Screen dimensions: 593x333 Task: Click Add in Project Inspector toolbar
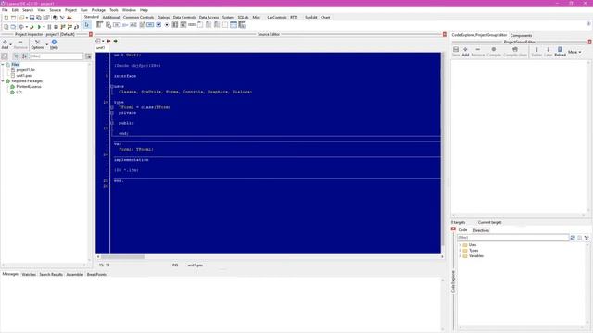coord(5,44)
